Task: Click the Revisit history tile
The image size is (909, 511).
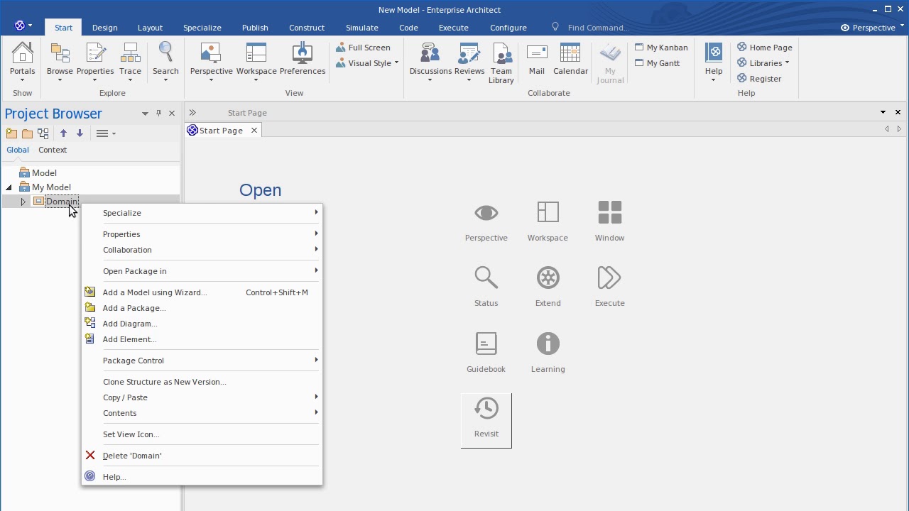Action: click(x=486, y=420)
